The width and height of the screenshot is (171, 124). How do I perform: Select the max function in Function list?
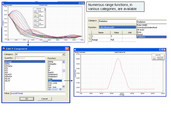(x=51, y=81)
